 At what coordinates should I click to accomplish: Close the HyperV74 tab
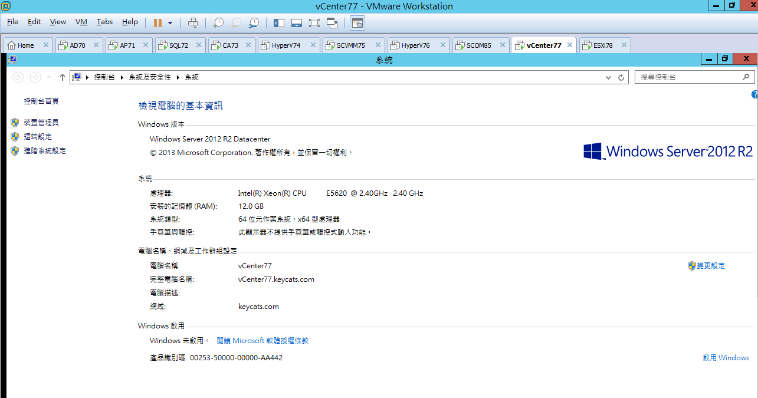coord(313,45)
